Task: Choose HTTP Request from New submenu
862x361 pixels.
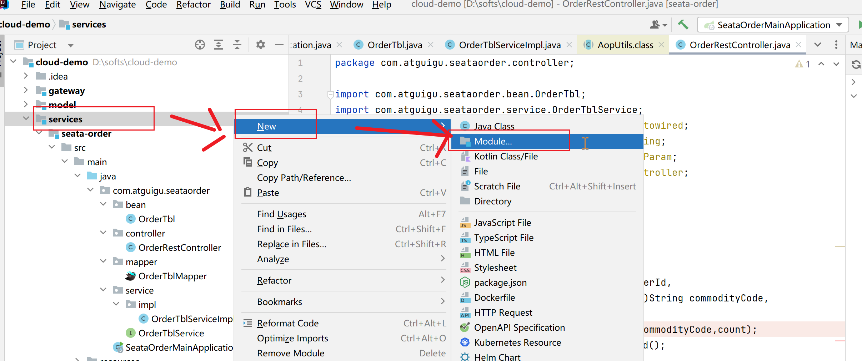Action: point(547,312)
